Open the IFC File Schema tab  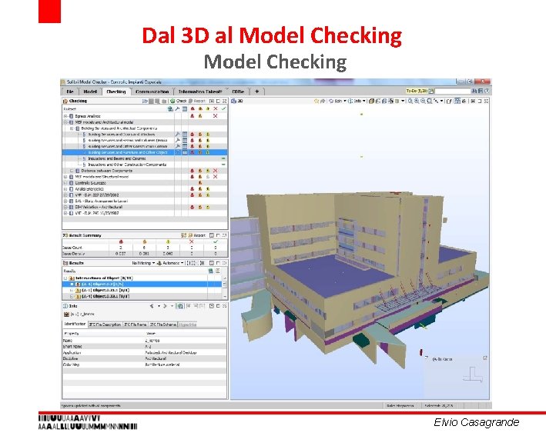point(163,325)
